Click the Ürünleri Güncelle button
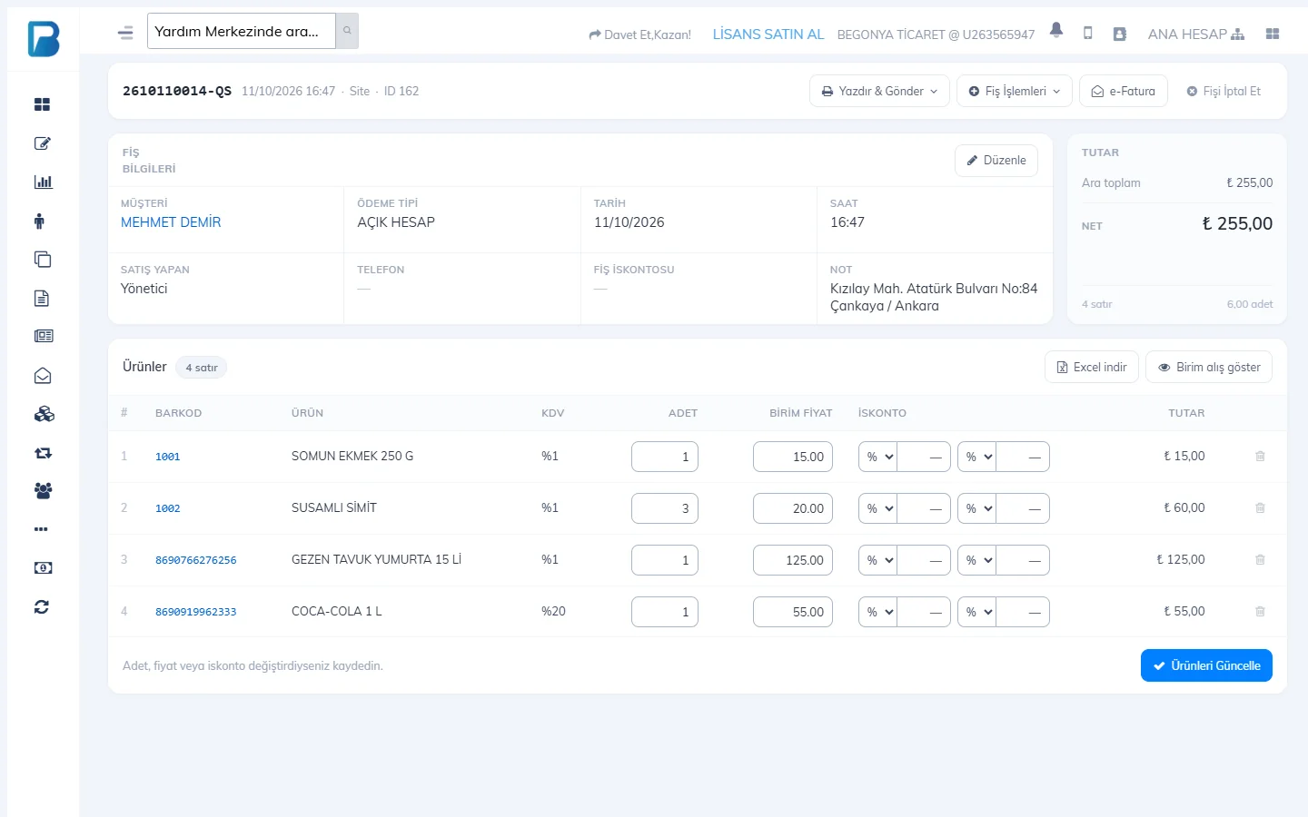This screenshot has height=817, width=1308. tap(1206, 665)
